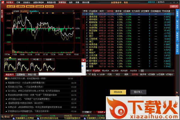Select the 深证 7615.91 index thumbnail
180x120 pixels.
pyautogui.click(x=23, y=65)
